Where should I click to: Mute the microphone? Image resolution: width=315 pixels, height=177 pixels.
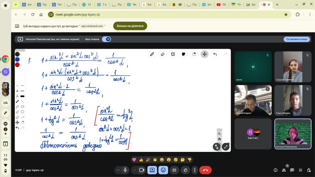point(125,170)
